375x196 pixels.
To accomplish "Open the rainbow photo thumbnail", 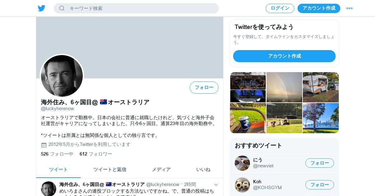I will (x=284, y=87).
